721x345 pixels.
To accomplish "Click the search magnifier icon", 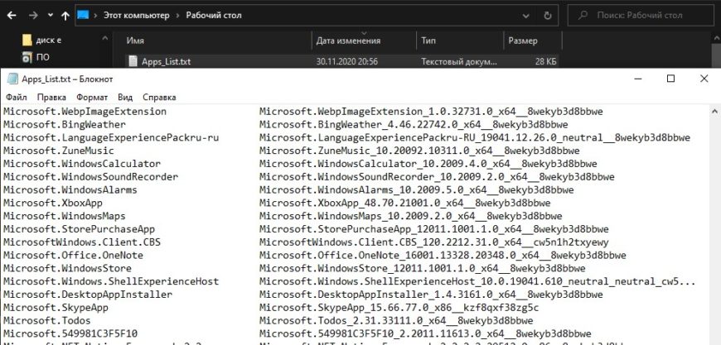I will coord(583,16).
